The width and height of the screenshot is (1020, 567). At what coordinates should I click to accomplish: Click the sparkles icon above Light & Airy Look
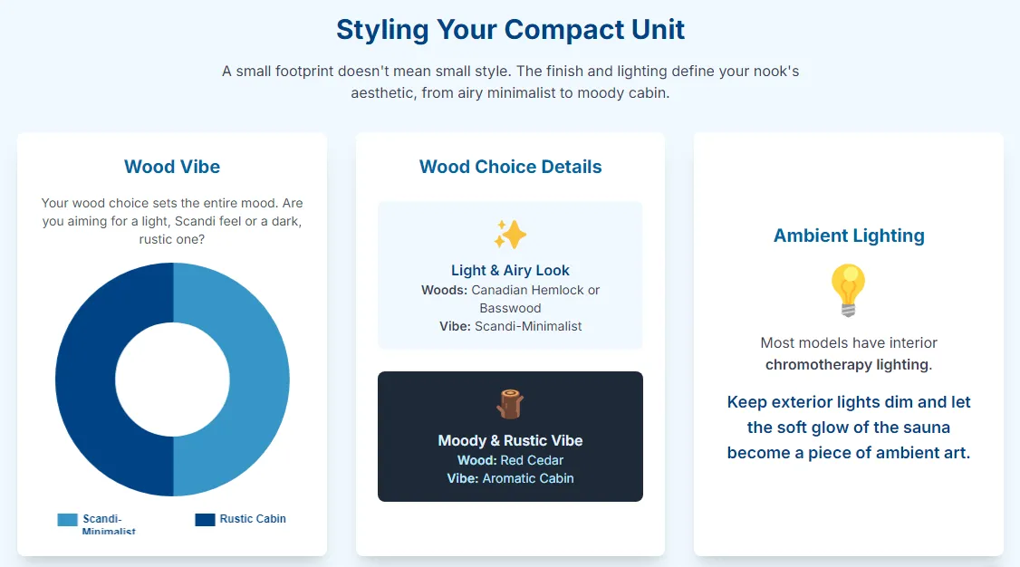click(510, 235)
